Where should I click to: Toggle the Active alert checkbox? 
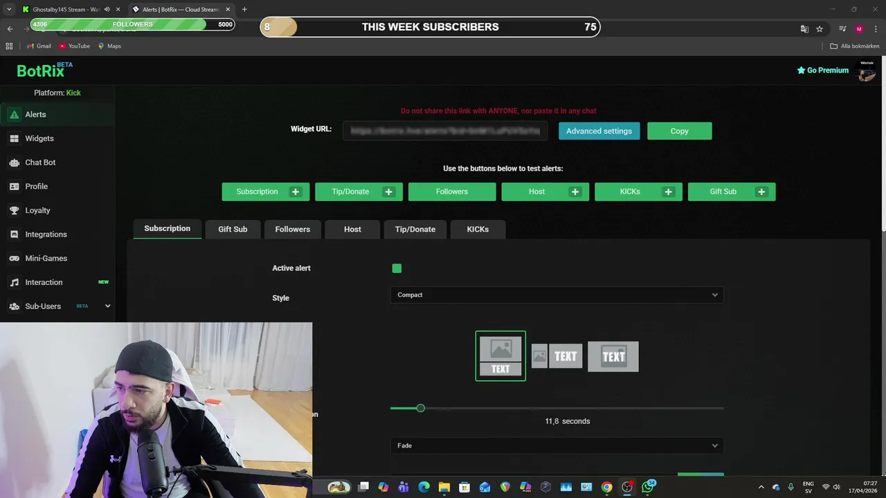click(397, 268)
